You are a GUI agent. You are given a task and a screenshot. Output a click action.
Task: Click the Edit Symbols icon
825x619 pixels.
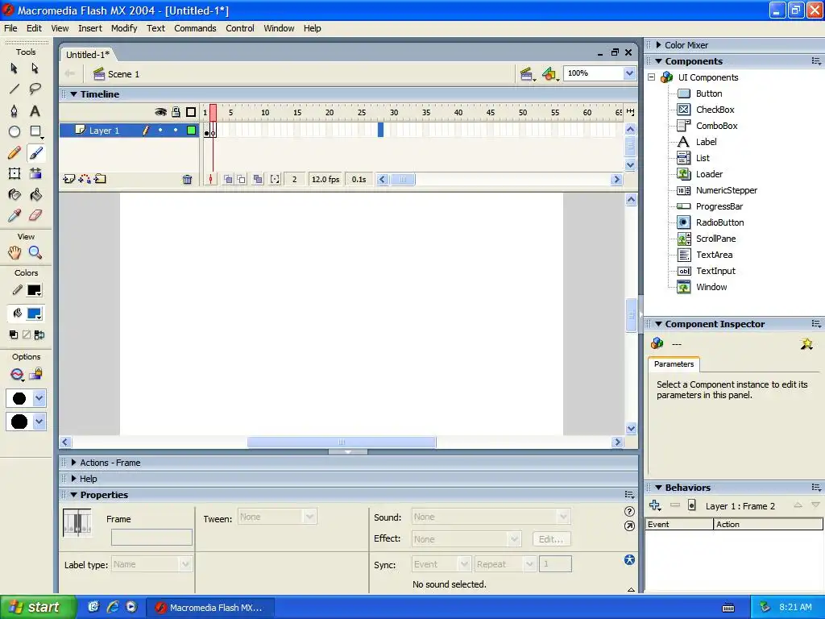point(549,74)
